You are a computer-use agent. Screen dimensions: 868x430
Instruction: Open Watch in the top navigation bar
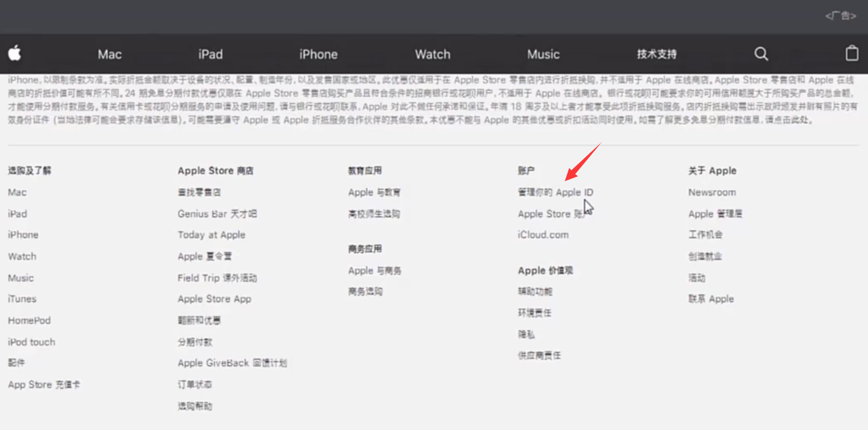432,55
